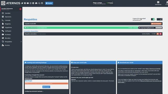Click the Google Drive disconnect button

coord(159,28)
